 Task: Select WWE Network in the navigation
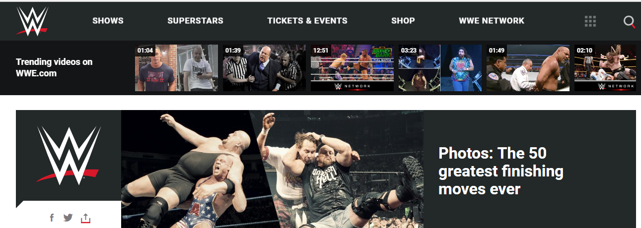point(492,21)
